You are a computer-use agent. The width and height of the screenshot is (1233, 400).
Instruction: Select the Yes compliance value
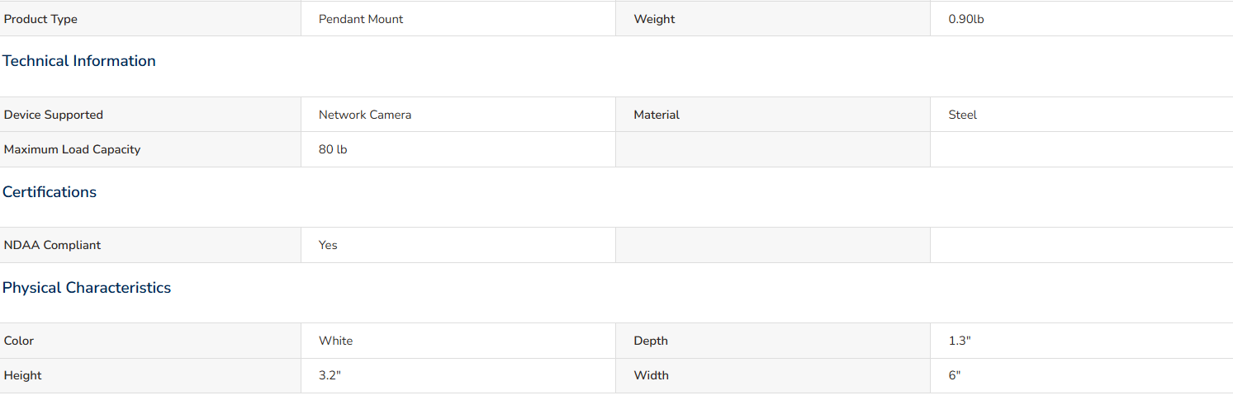pos(328,245)
